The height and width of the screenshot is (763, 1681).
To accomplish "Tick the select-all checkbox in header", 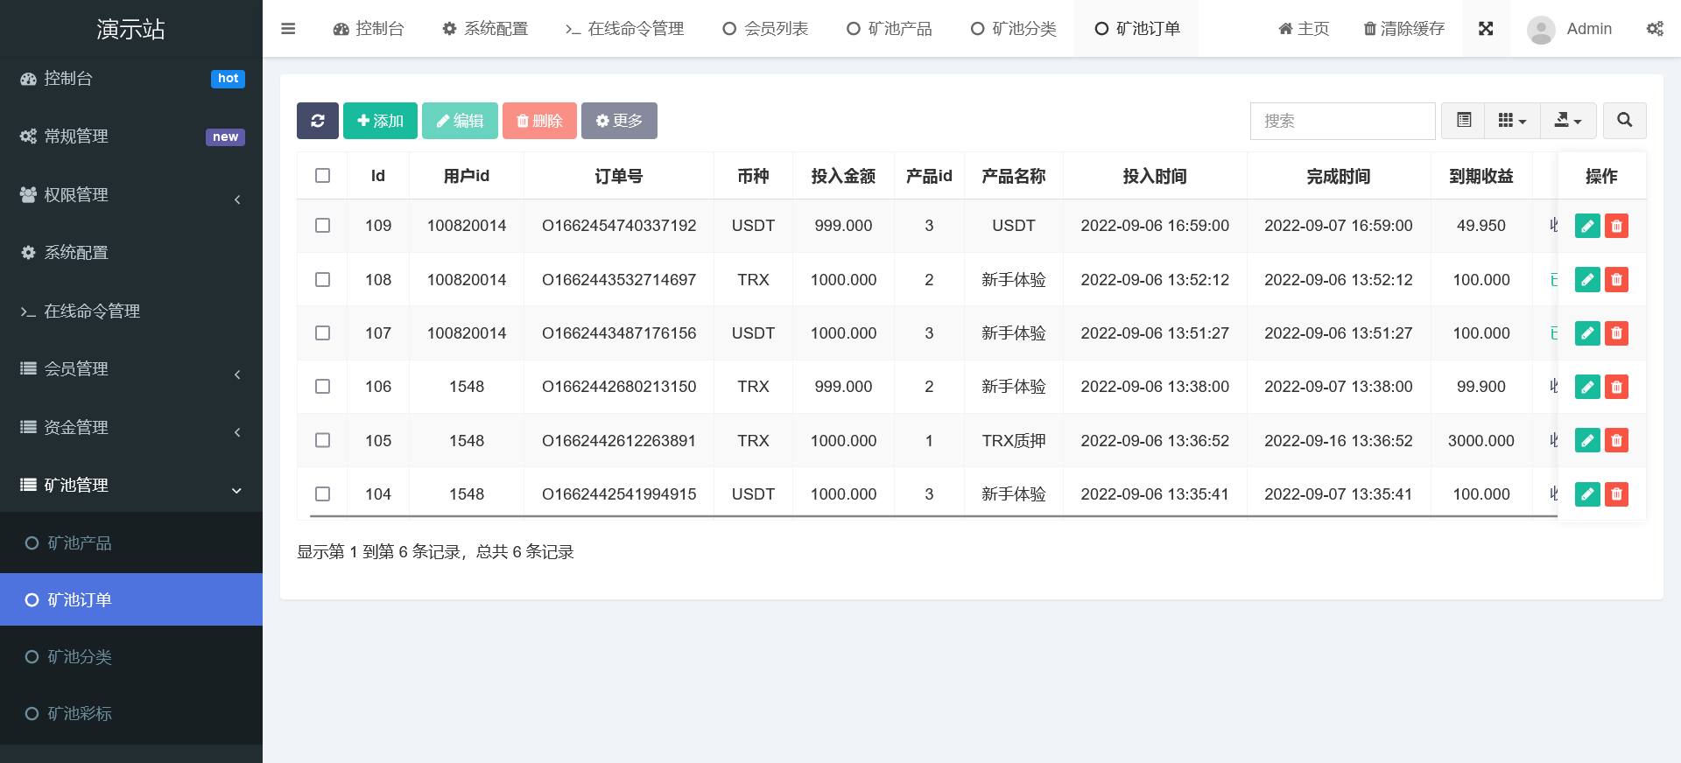I will coord(322,176).
